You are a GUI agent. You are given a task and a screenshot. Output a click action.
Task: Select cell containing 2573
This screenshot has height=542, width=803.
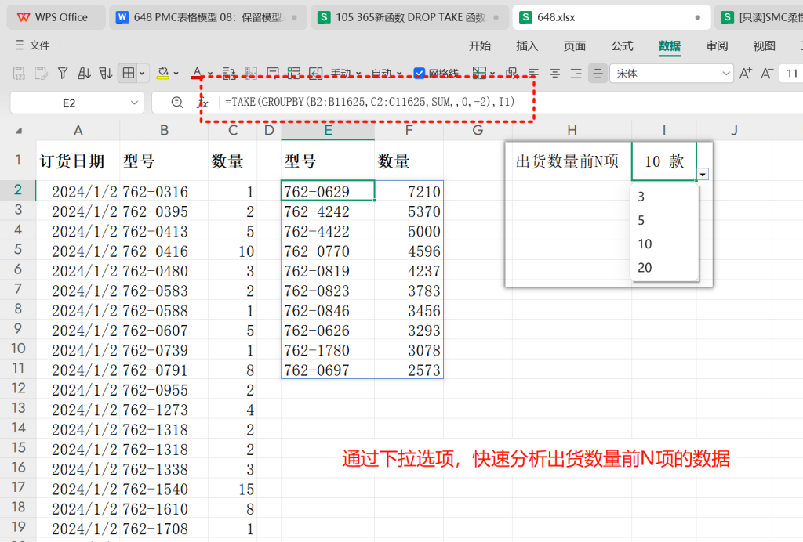coord(409,370)
